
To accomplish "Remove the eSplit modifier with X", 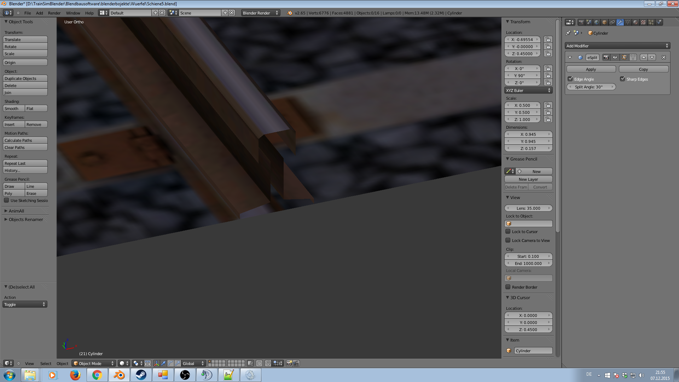I will point(663,57).
